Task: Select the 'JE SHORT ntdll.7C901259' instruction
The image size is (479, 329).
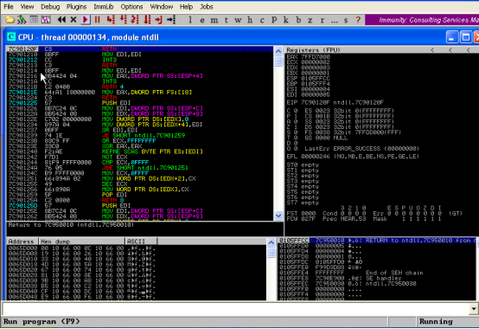Action: (x=144, y=135)
